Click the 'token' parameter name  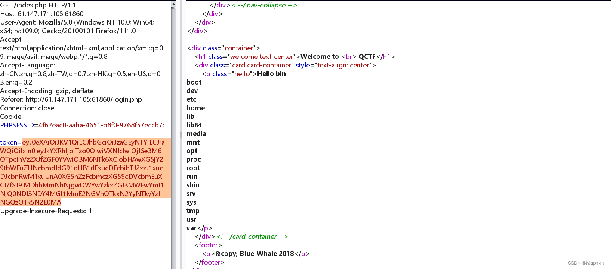[x=9, y=142]
